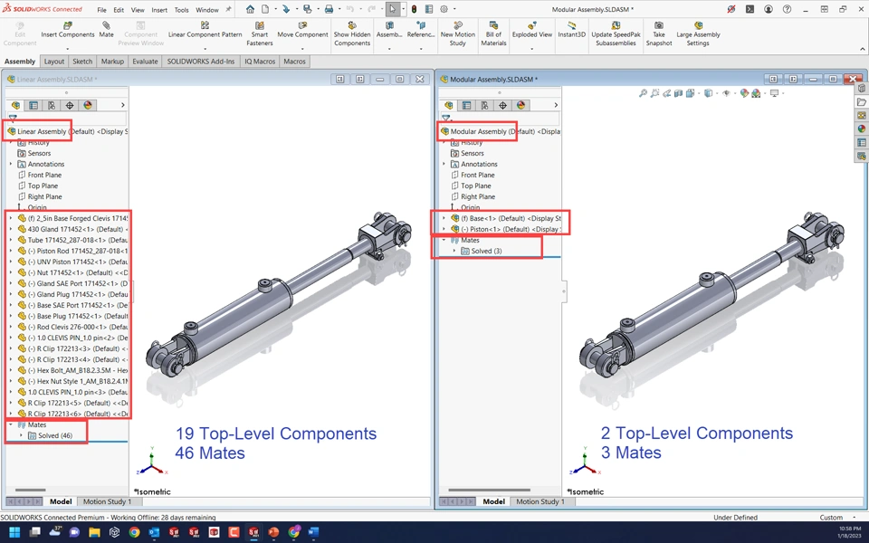
Task: Click the Smart Fasteners tool
Action: tap(260, 33)
